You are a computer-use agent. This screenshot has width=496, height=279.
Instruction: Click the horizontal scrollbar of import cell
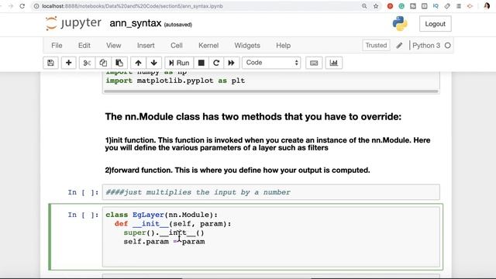tap(271, 91)
